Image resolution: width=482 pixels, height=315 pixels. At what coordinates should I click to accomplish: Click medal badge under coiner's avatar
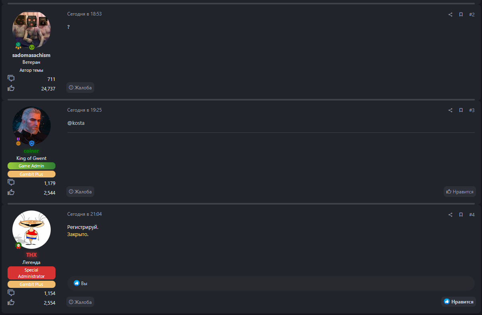pos(18,142)
